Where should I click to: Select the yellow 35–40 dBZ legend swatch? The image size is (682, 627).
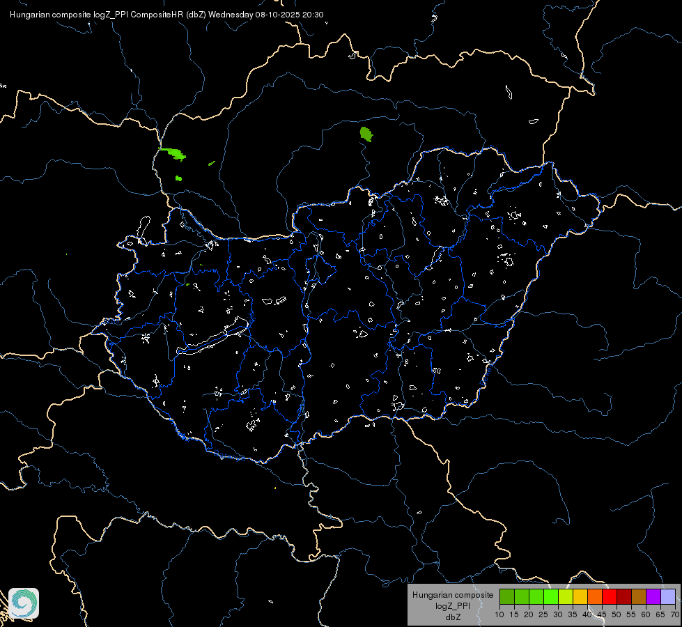tap(580, 596)
